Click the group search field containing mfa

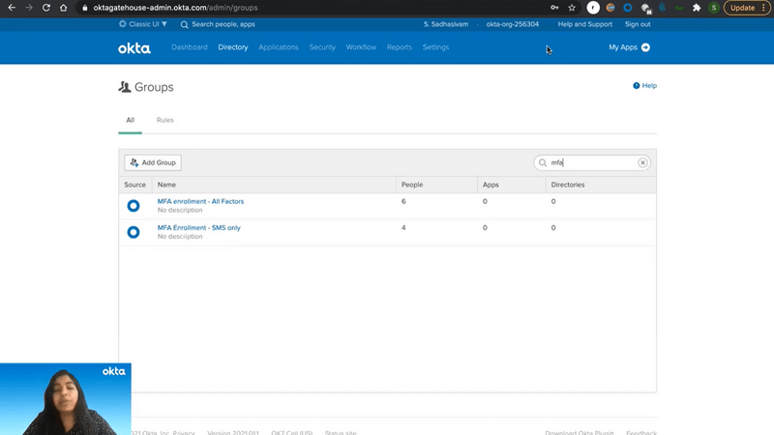[590, 162]
